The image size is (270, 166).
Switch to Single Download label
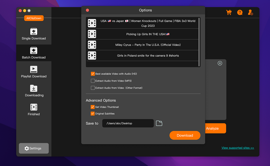[34, 38]
